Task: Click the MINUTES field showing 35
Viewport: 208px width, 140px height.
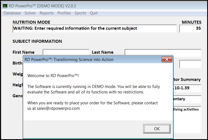Action: pos(190,29)
